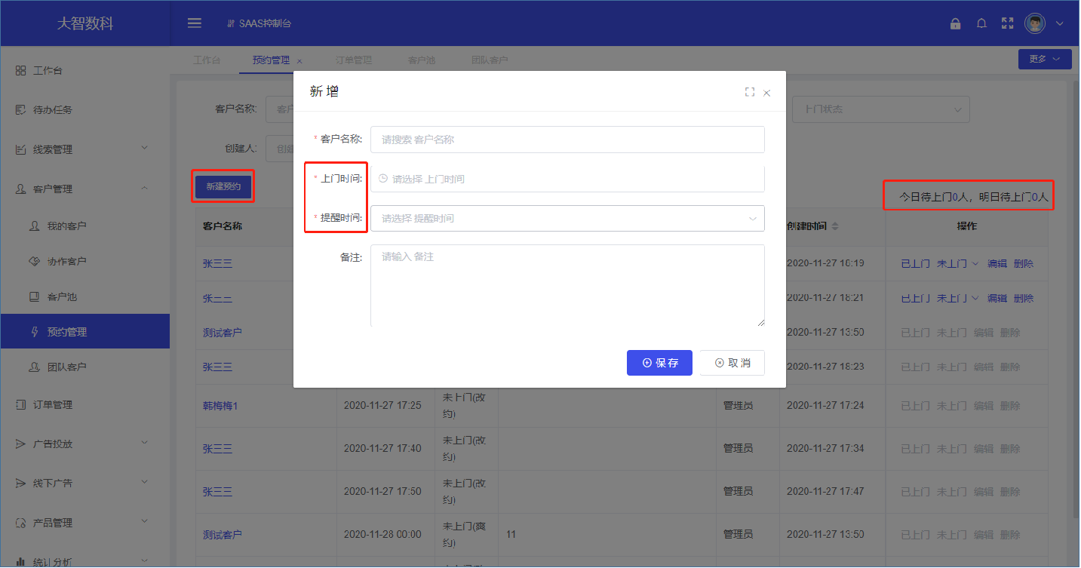Click the 待办任务 sidebar icon
The width and height of the screenshot is (1081, 568).
pyautogui.click(x=21, y=110)
